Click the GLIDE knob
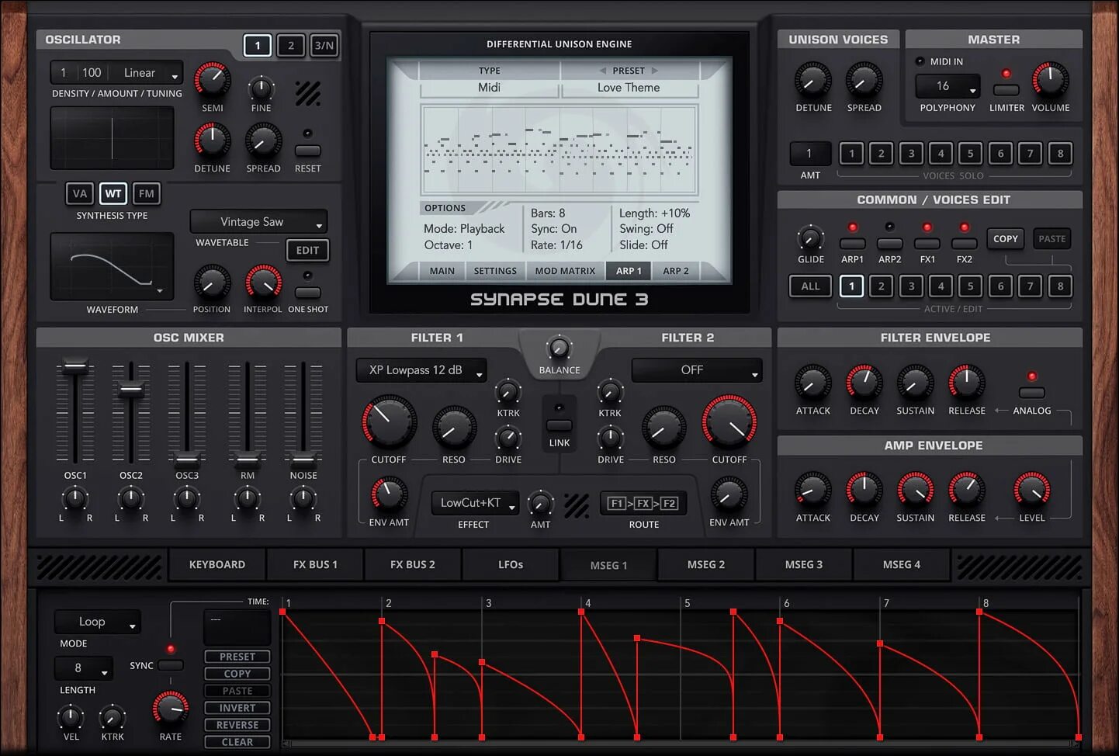Viewport: 1119px width, 756px height. (811, 238)
